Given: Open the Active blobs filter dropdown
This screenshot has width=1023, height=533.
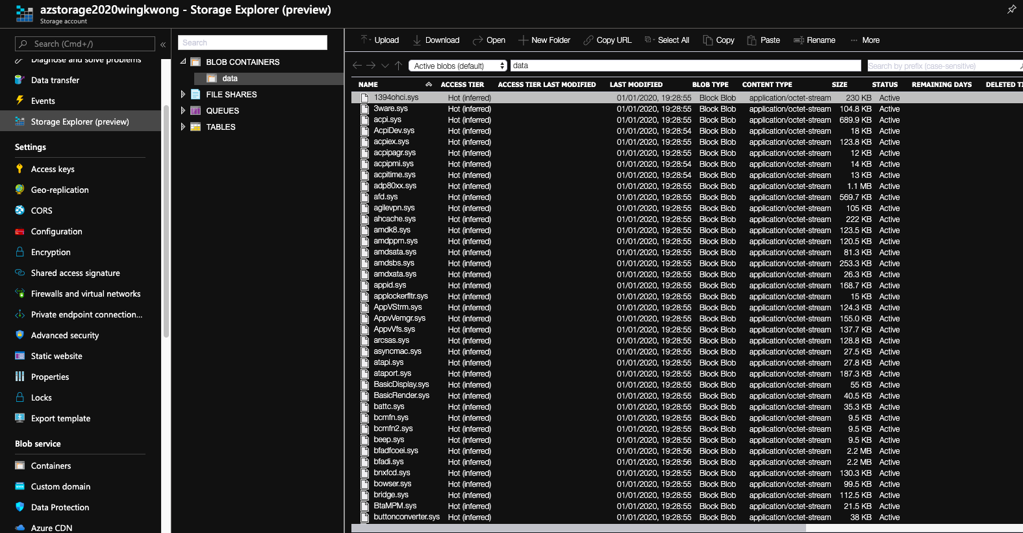Looking at the screenshot, I should tap(458, 66).
